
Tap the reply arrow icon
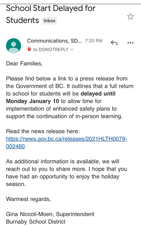tap(114, 43)
